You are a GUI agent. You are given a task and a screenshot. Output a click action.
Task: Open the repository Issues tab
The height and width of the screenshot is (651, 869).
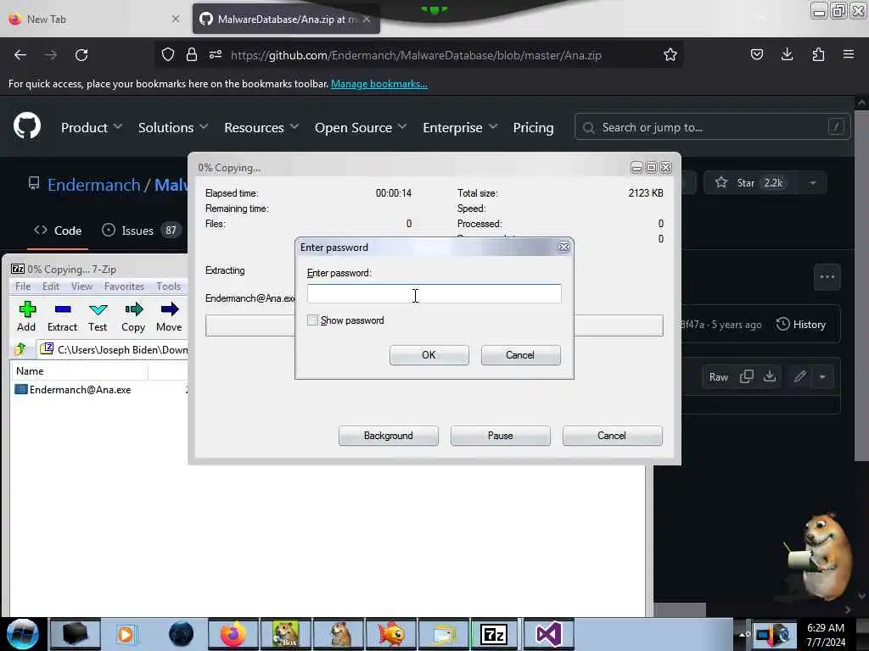pyautogui.click(x=141, y=231)
